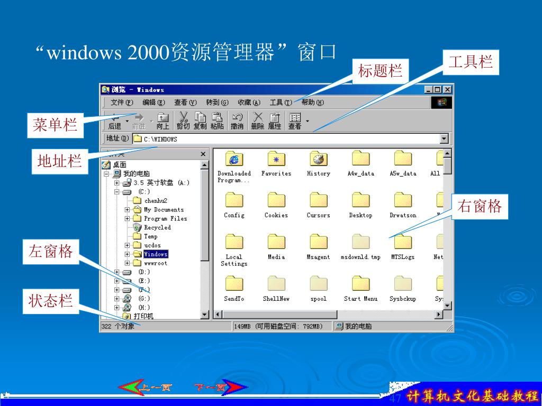Select the SendTo folder
Viewport: 542px width, 406px height.
click(234, 289)
